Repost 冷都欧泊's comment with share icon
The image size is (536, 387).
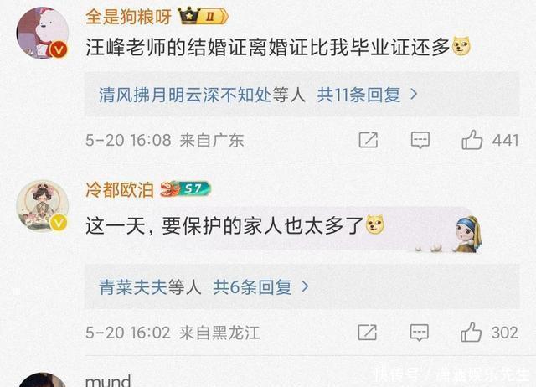click(x=367, y=333)
